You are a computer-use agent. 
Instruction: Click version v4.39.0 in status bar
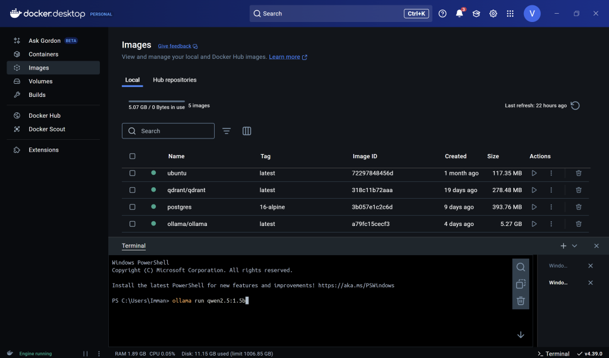coord(589,354)
